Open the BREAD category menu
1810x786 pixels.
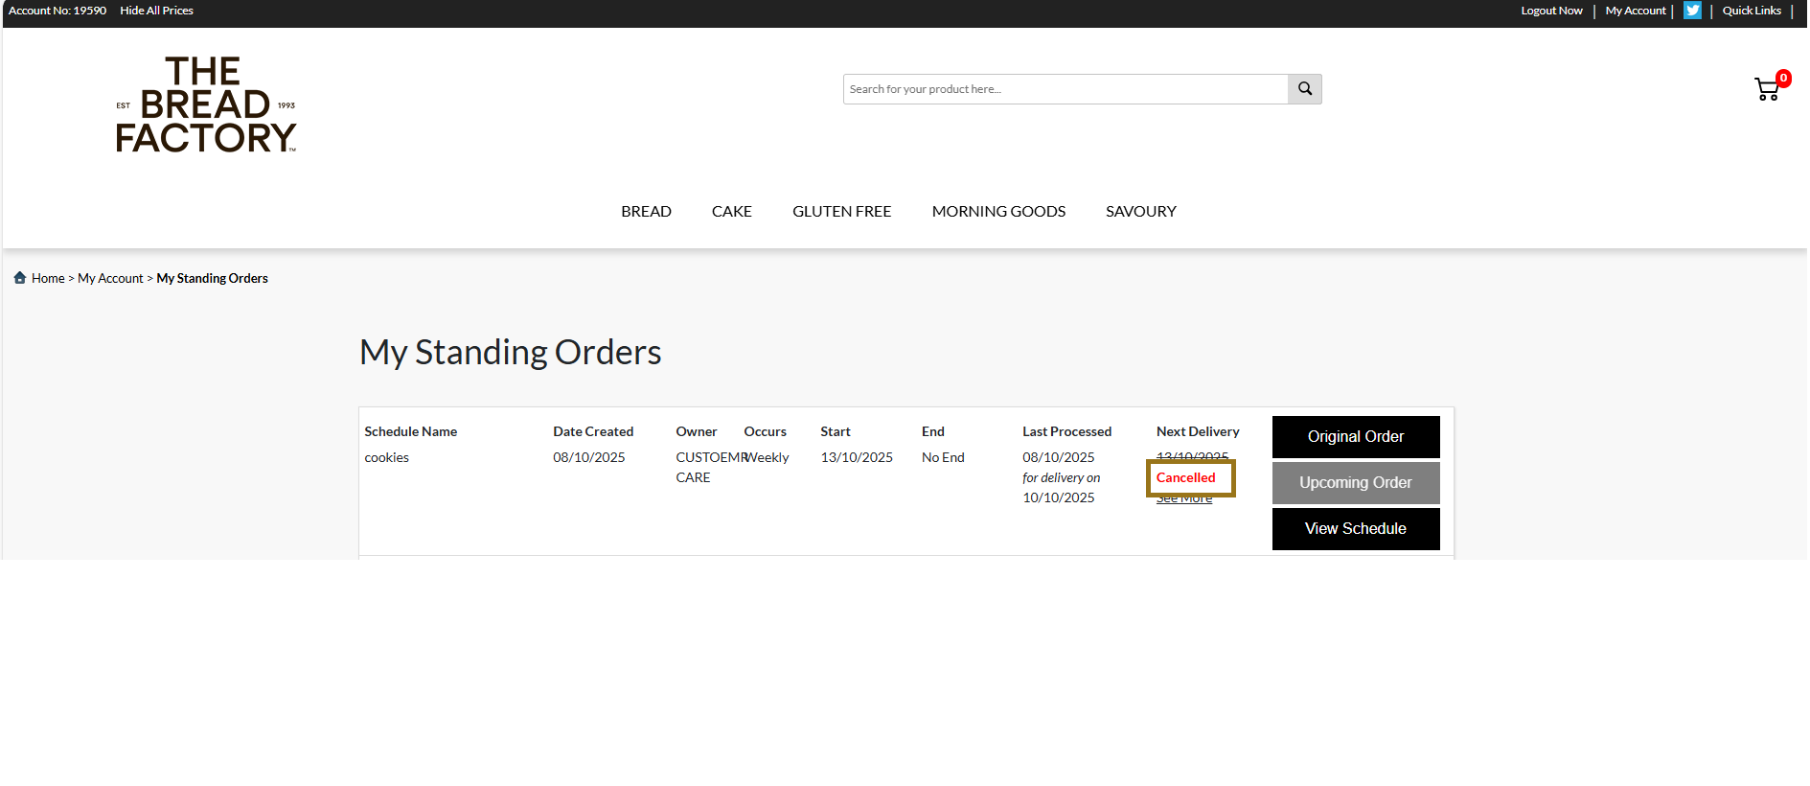[646, 212]
